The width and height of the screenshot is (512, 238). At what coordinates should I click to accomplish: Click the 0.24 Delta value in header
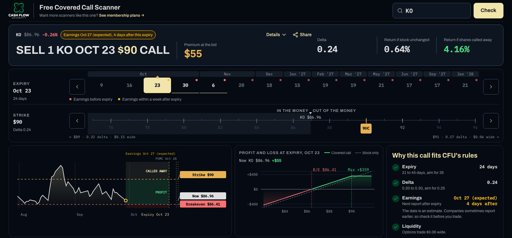pos(327,49)
